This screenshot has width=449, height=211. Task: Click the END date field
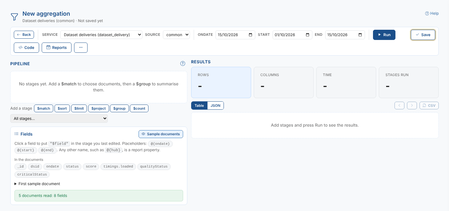coord(345,35)
